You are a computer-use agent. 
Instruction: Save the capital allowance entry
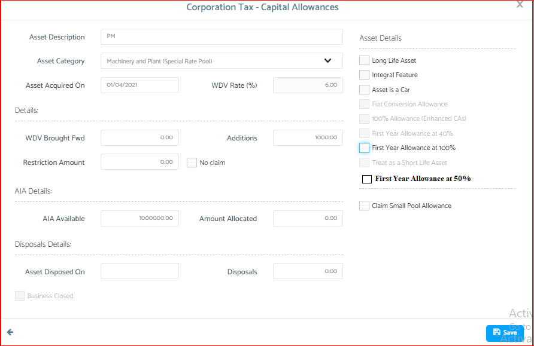[x=505, y=333]
